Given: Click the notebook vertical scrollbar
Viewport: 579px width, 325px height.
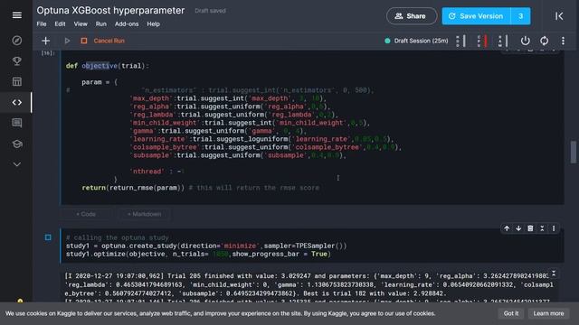Looking at the screenshot, I should click(573, 152).
